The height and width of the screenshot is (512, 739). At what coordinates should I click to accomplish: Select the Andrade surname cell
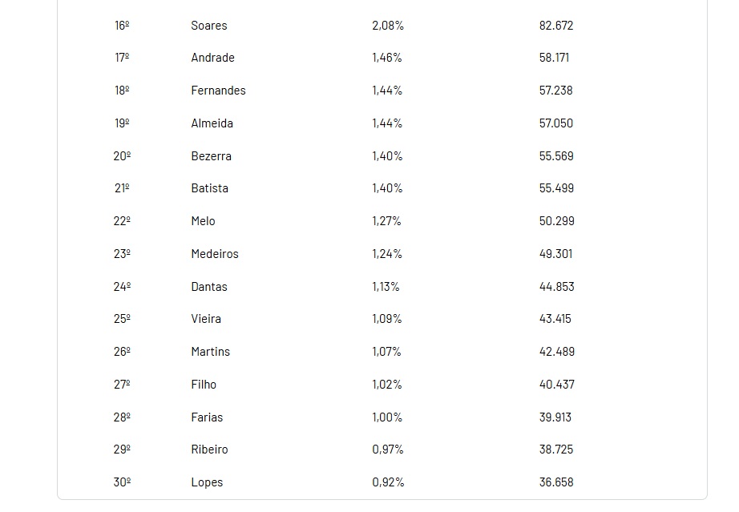point(212,58)
